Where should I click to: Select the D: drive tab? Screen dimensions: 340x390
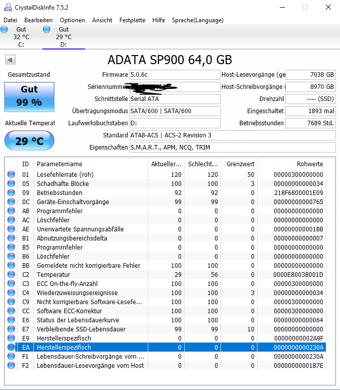(64, 37)
